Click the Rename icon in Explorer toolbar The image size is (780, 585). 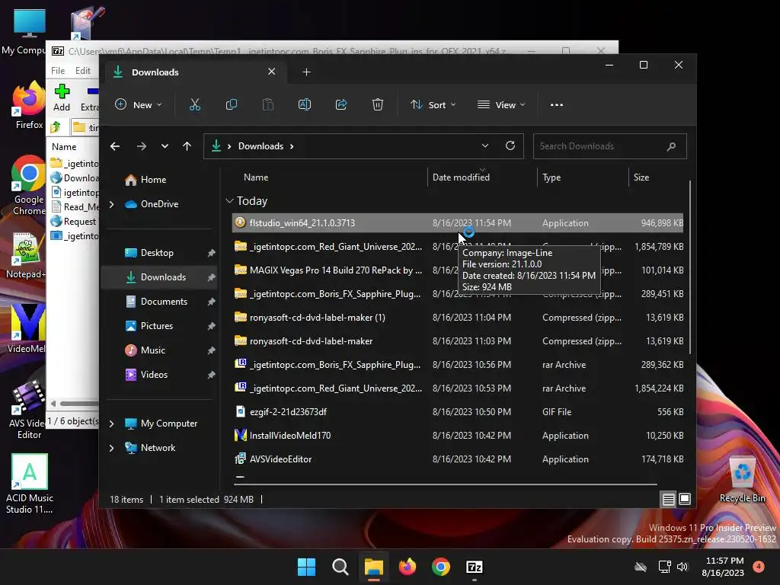point(305,104)
